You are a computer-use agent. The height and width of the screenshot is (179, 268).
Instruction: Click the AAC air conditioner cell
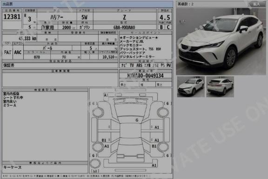18,52
